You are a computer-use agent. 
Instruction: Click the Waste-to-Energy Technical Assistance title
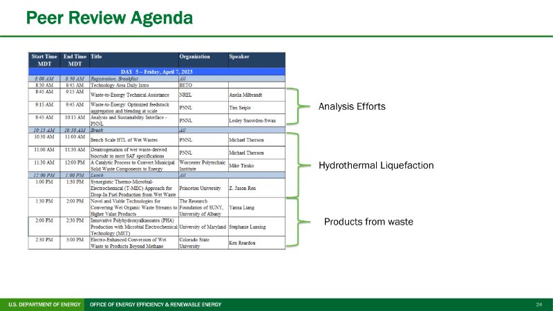(x=129, y=94)
